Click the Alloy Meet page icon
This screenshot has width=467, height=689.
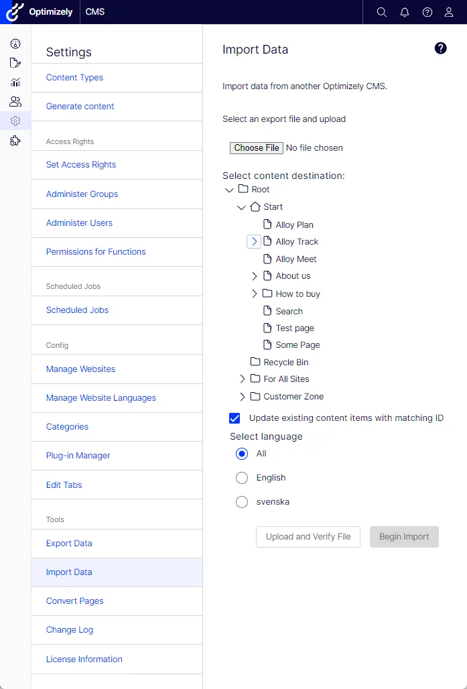tap(267, 259)
